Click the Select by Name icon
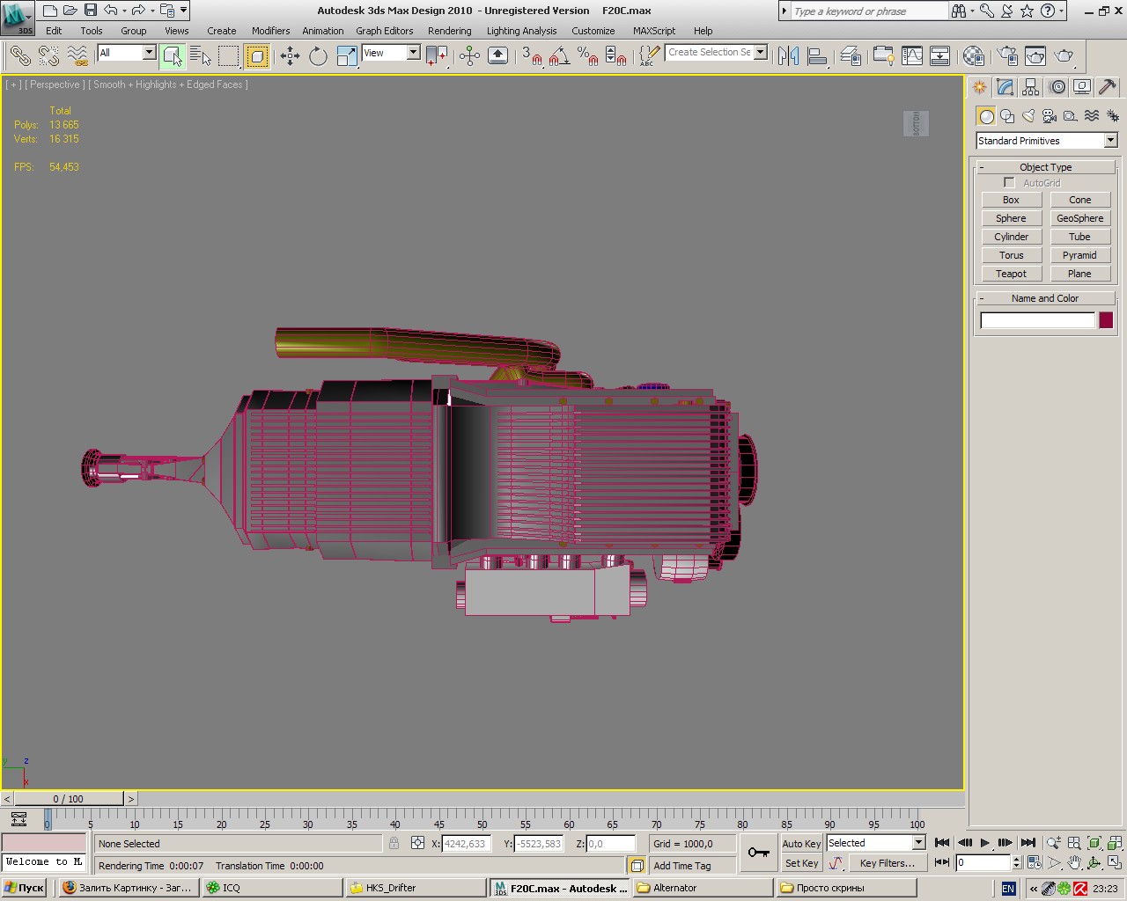 click(x=201, y=56)
